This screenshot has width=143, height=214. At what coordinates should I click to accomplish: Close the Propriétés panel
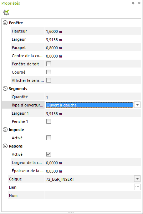139,3
